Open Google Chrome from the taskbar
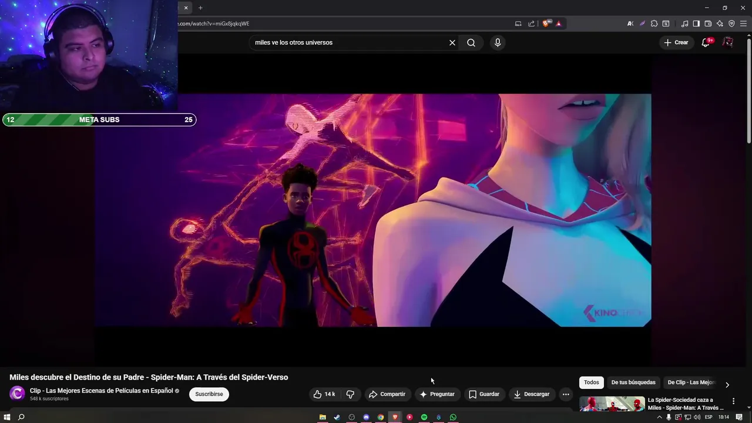Screen dimensions: 752x423 (381, 417)
